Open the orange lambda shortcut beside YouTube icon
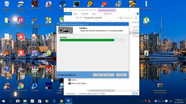 (90, 4)
